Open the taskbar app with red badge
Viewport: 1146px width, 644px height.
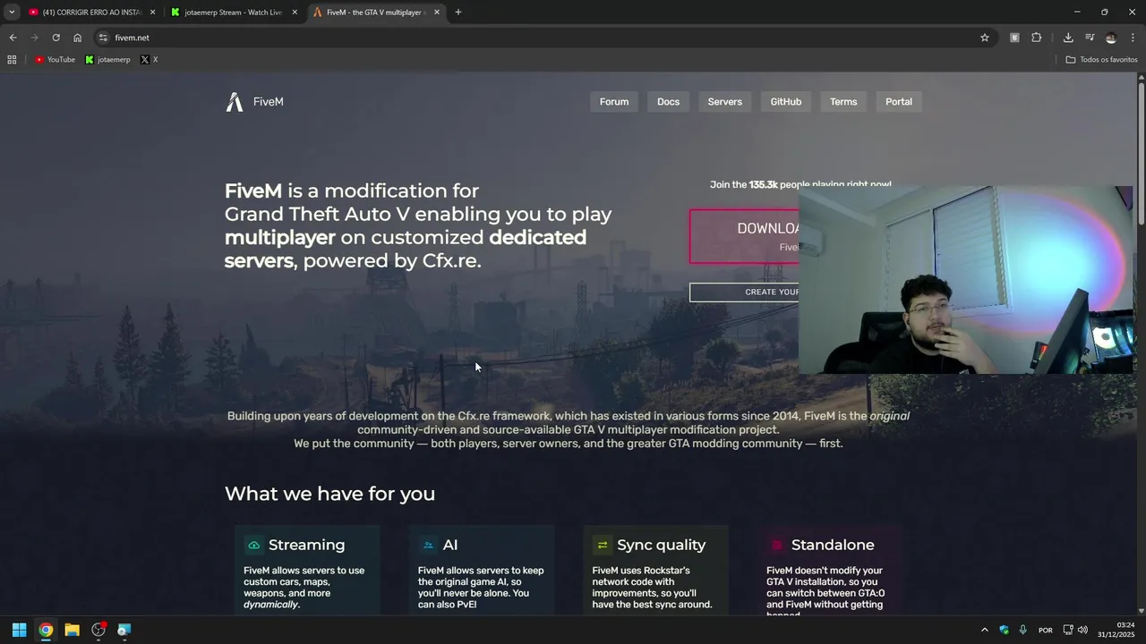coord(98,630)
